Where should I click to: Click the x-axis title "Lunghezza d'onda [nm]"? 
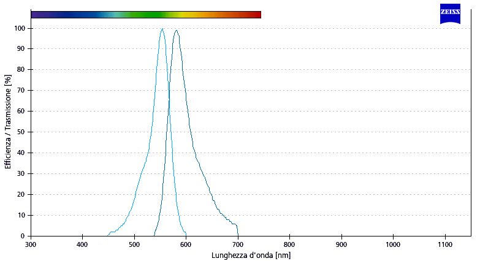pyautogui.click(x=251, y=254)
